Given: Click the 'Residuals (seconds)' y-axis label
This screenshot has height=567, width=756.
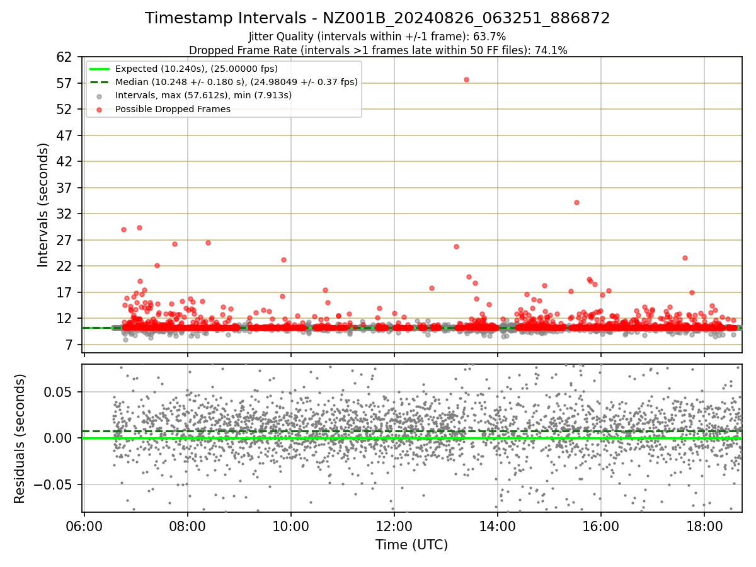Looking at the screenshot, I should (x=20, y=438).
